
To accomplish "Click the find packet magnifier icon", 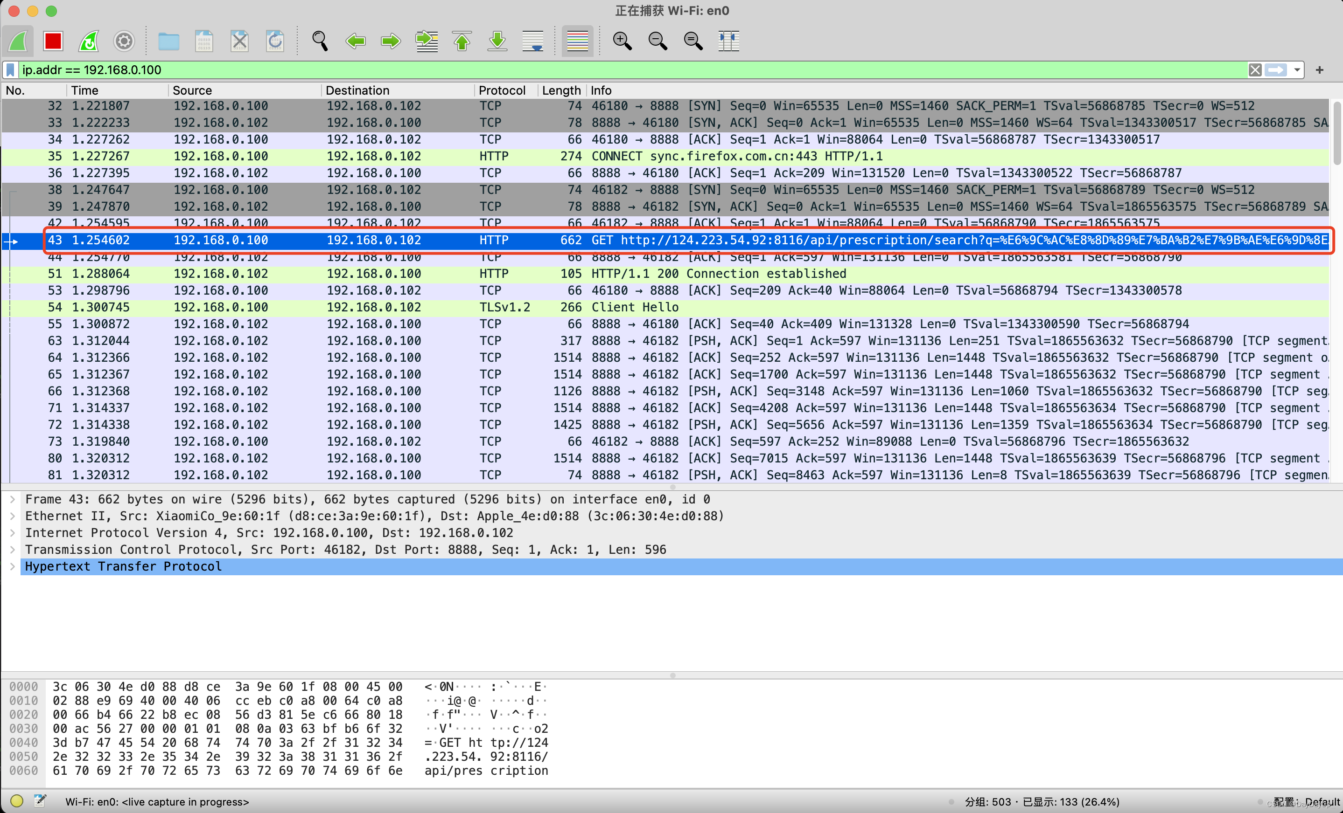I will [320, 41].
